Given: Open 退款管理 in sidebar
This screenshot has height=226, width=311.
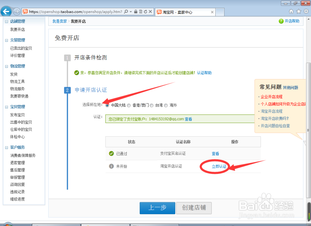Looking at the screenshot, I should coord(17,163).
